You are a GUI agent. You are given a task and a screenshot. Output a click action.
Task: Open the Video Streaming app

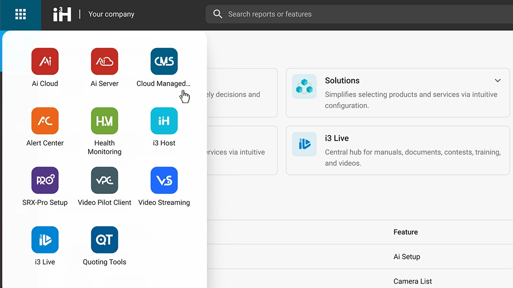point(164,180)
